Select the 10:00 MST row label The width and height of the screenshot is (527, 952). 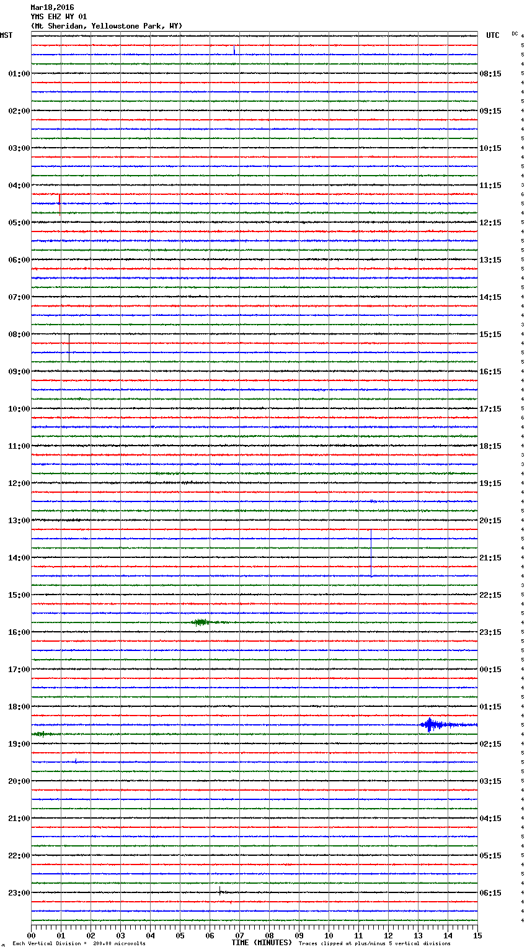[19, 409]
